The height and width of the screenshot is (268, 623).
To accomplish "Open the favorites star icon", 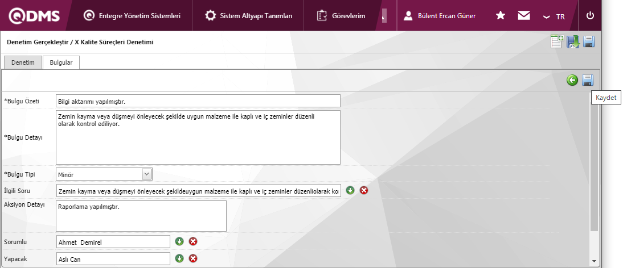I will (501, 16).
